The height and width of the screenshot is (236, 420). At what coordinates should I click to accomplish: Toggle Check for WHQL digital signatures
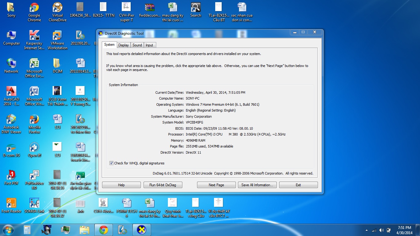(111, 163)
